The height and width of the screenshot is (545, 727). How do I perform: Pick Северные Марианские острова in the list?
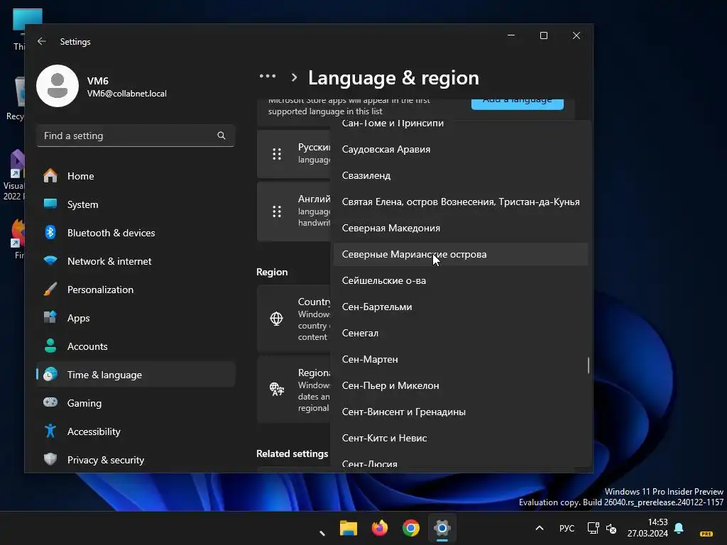coord(461,254)
